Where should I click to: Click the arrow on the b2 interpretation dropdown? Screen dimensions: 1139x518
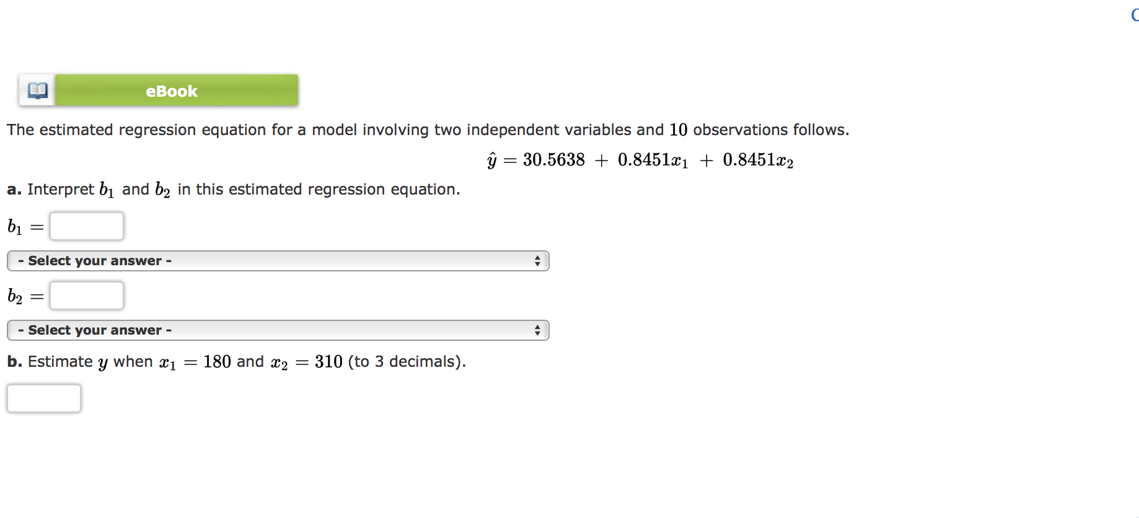point(538,330)
